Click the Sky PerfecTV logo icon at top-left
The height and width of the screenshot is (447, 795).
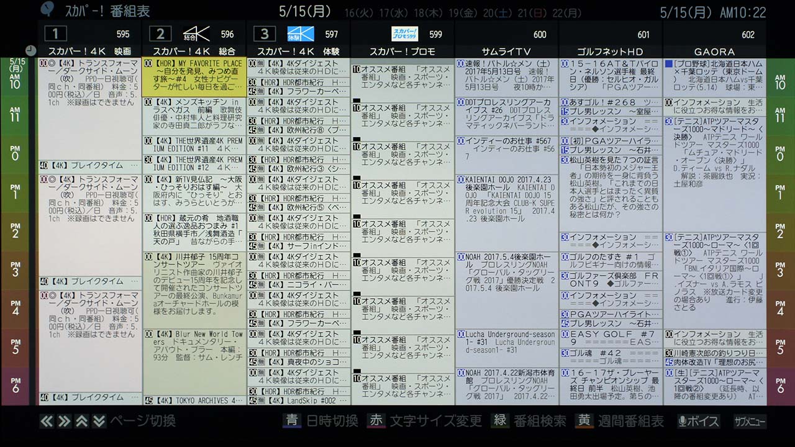47,9
